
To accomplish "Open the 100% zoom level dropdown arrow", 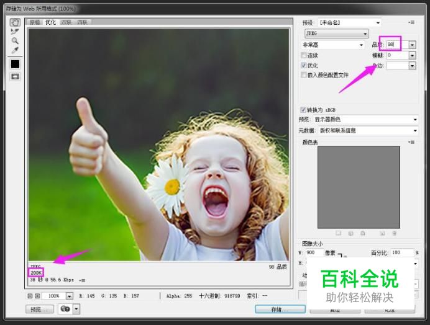I will coord(70,296).
